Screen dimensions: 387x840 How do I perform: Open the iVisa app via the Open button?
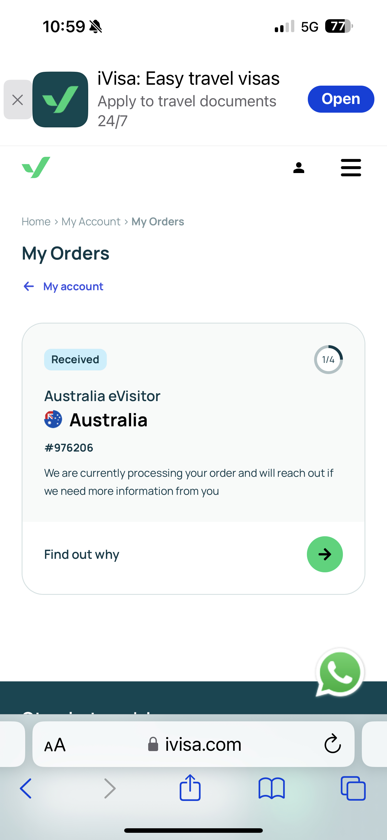(x=341, y=99)
